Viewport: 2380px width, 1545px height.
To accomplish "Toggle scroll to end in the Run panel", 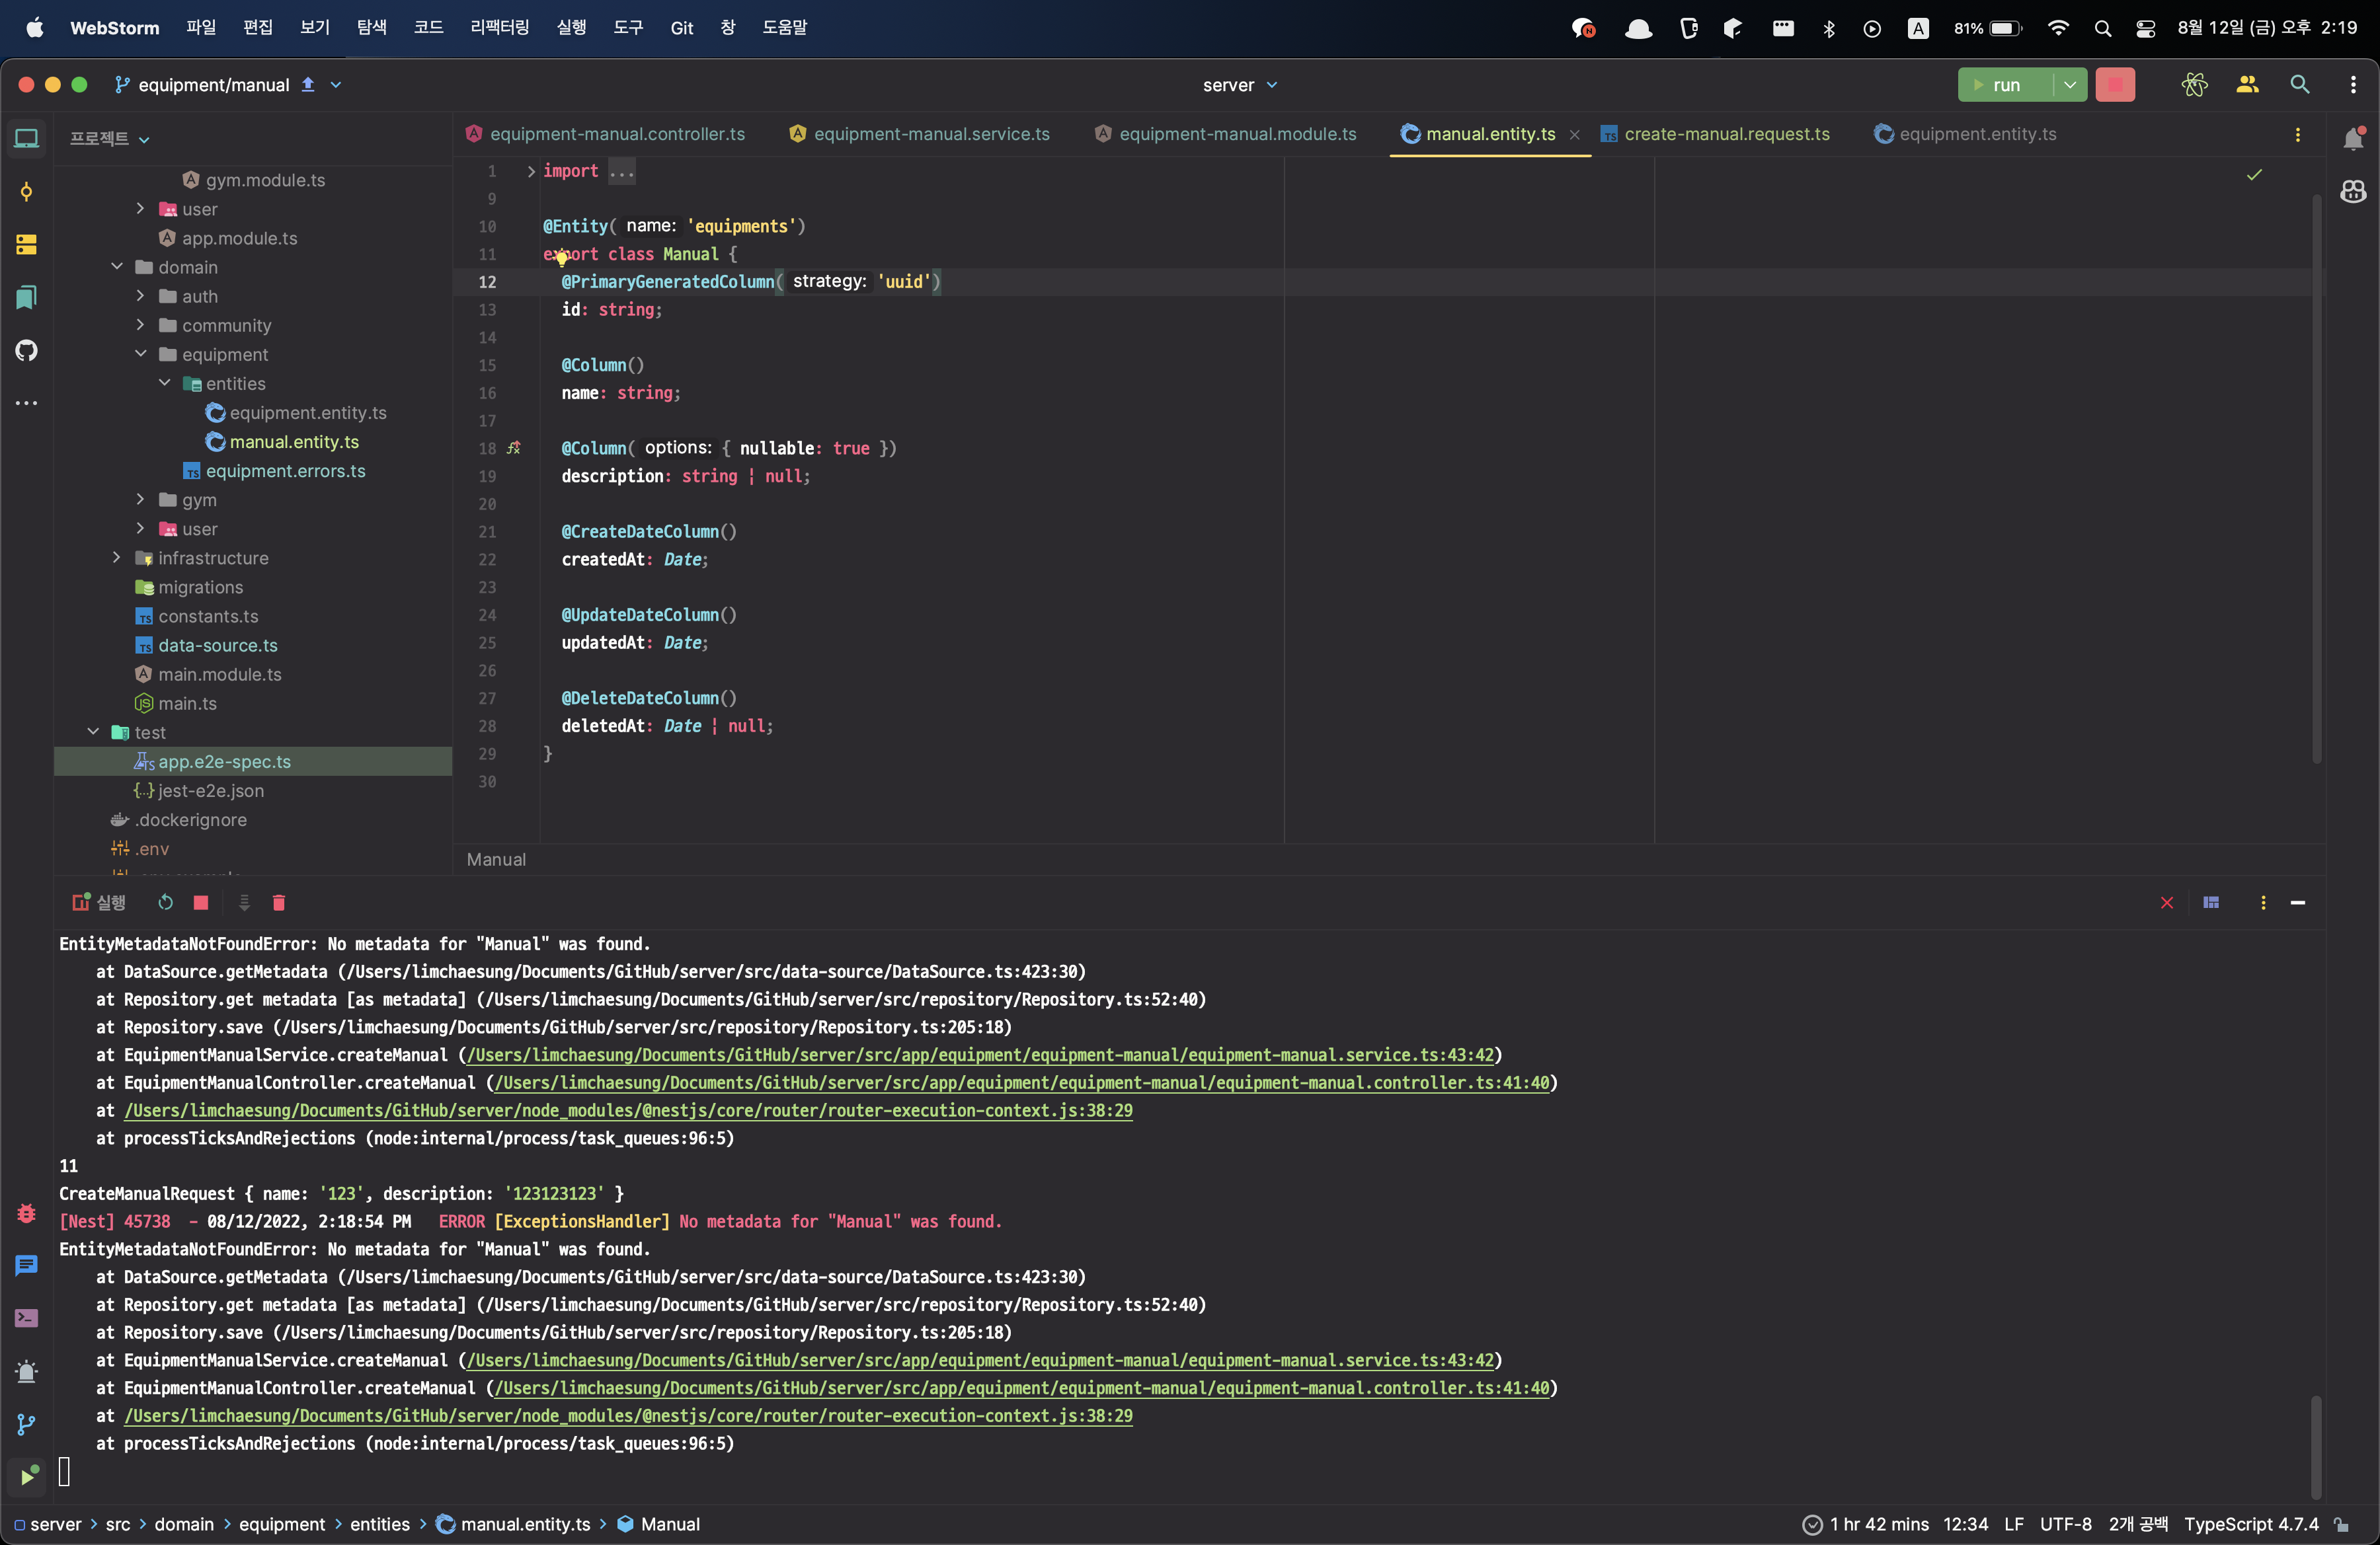I will (244, 903).
